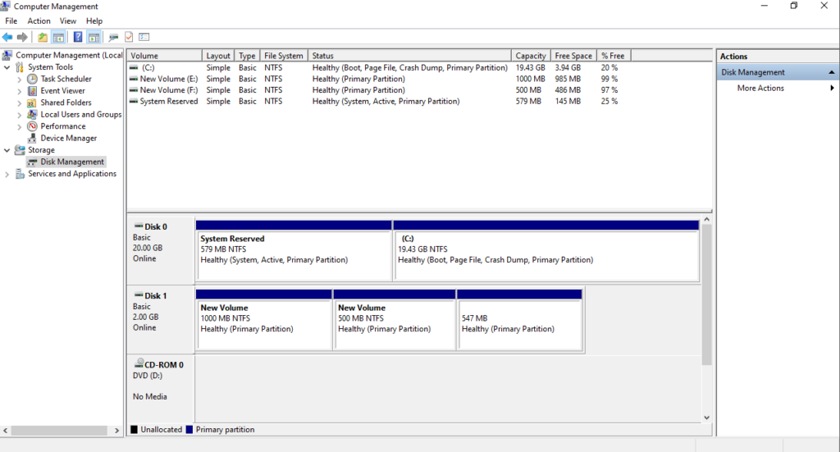This screenshot has width=840, height=452.
Task: Expand the Task Scheduler node
Action: (x=20, y=80)
